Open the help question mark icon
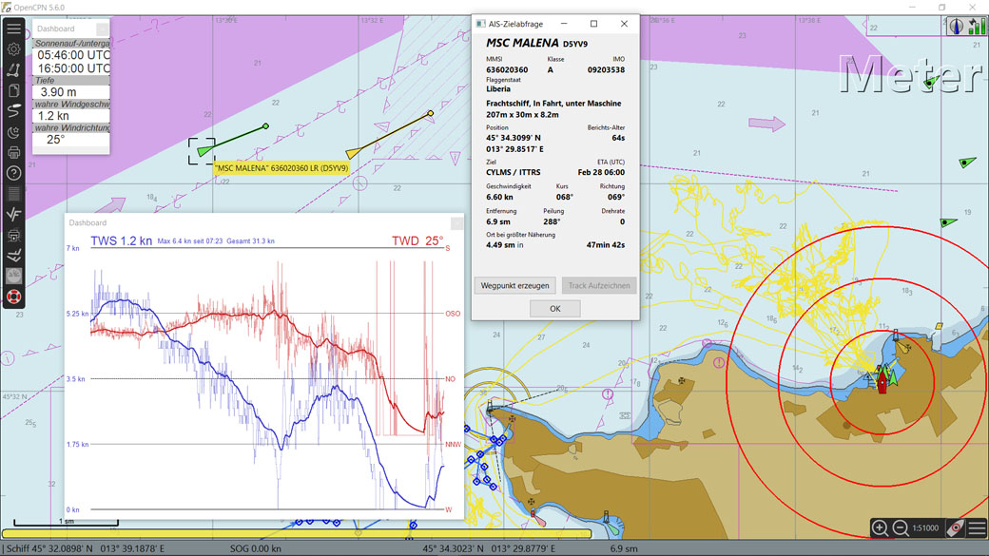The width and height of the screenshot is (989, 556). (14, 173)
